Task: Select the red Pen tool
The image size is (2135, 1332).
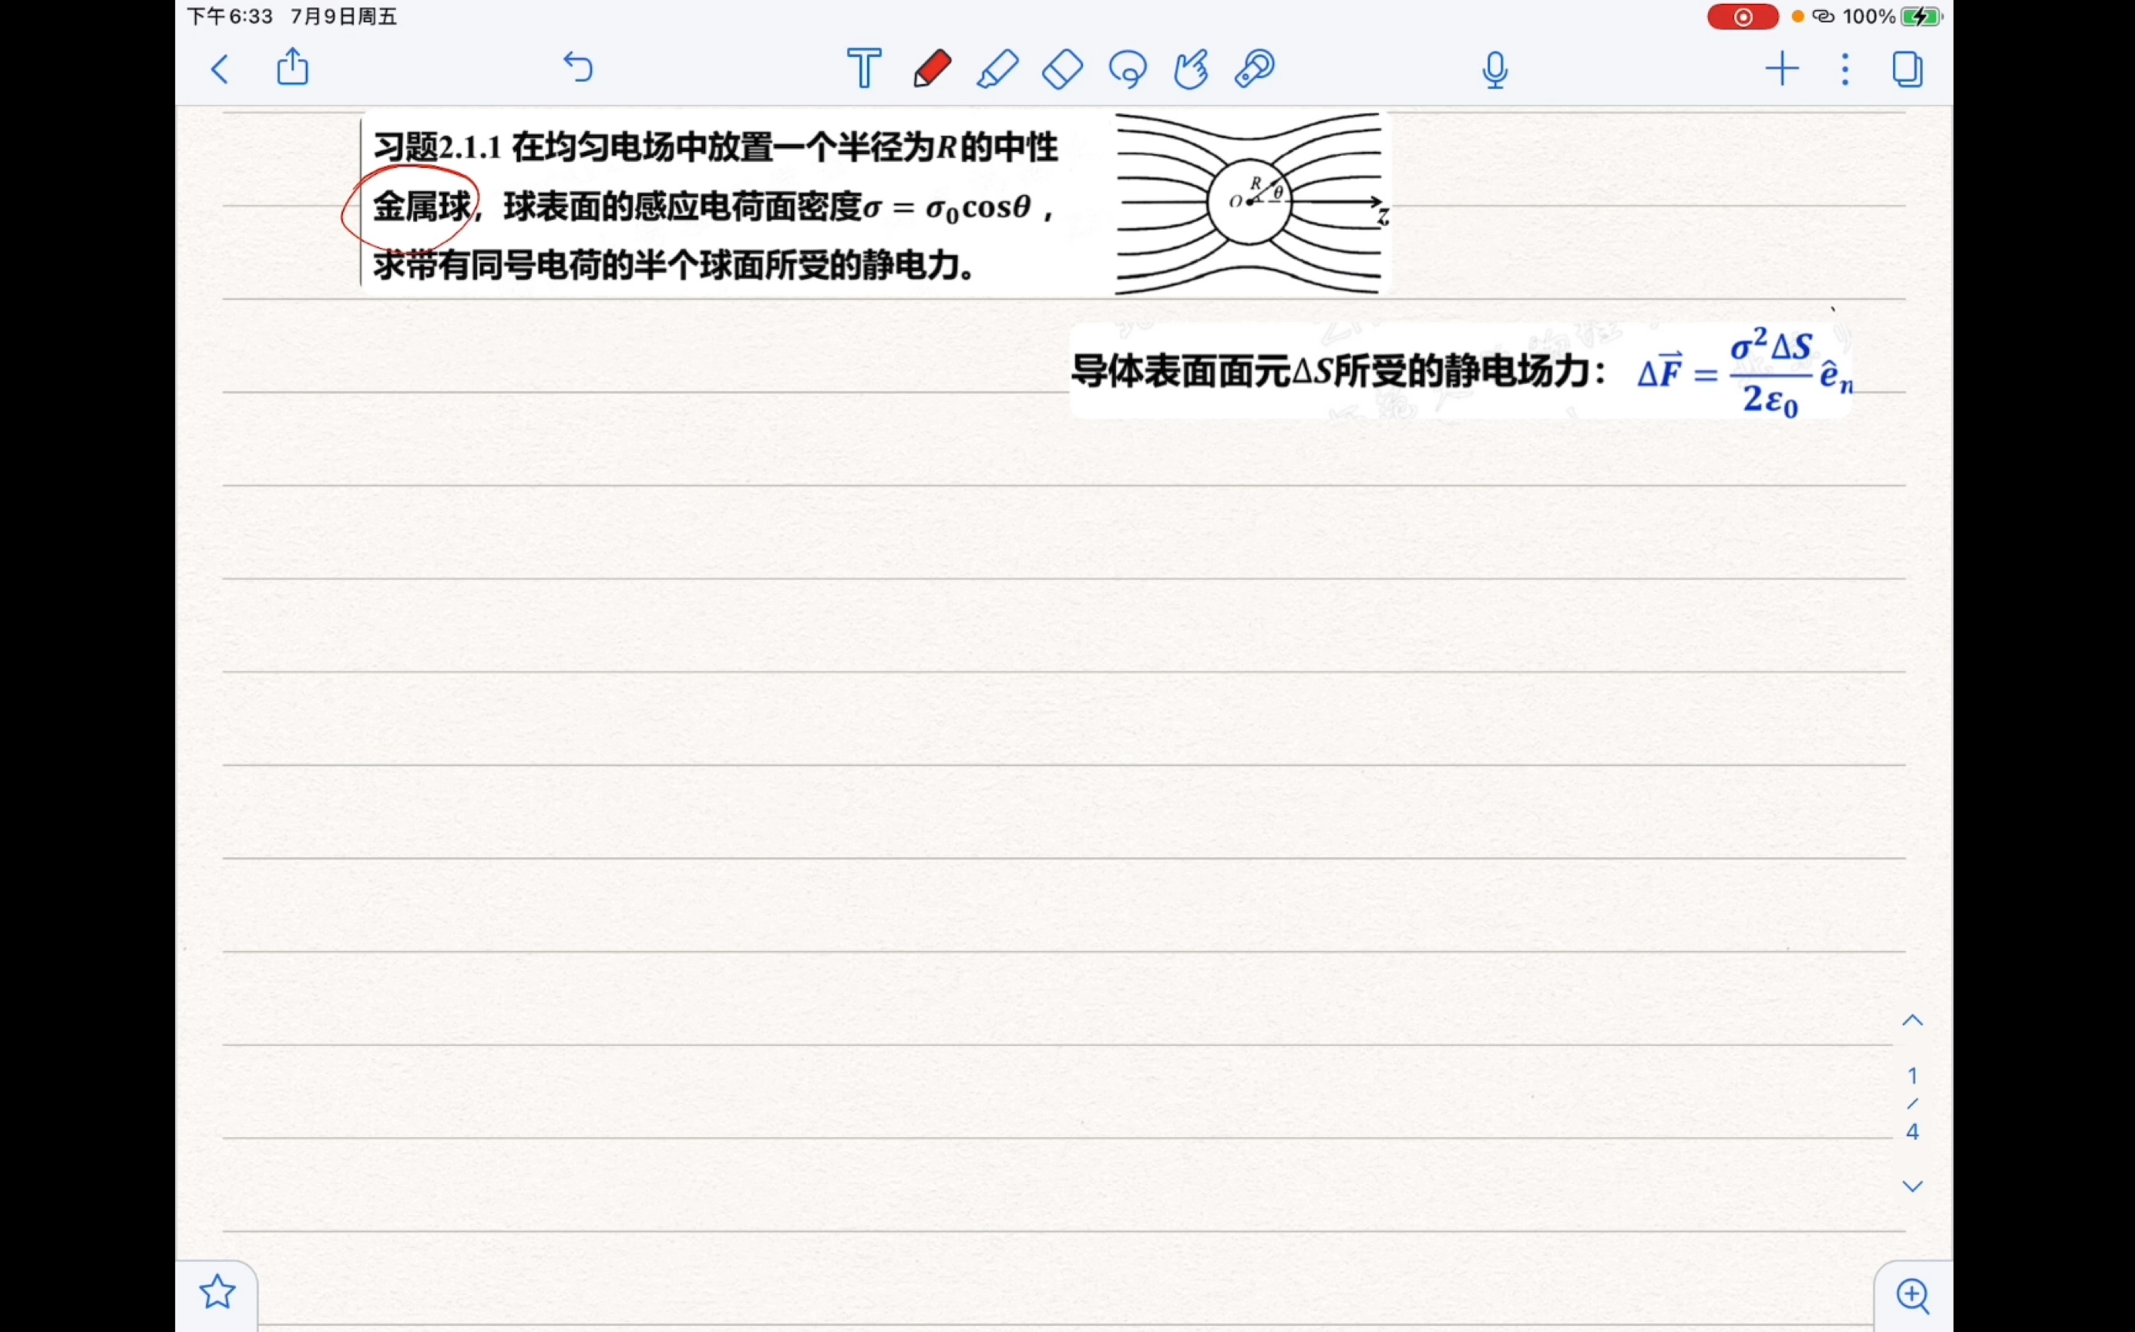Action: click(x=932, y=69)
